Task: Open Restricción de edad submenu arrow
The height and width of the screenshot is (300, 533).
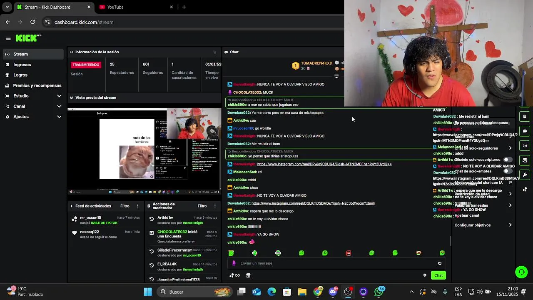Action: (511, 194)
